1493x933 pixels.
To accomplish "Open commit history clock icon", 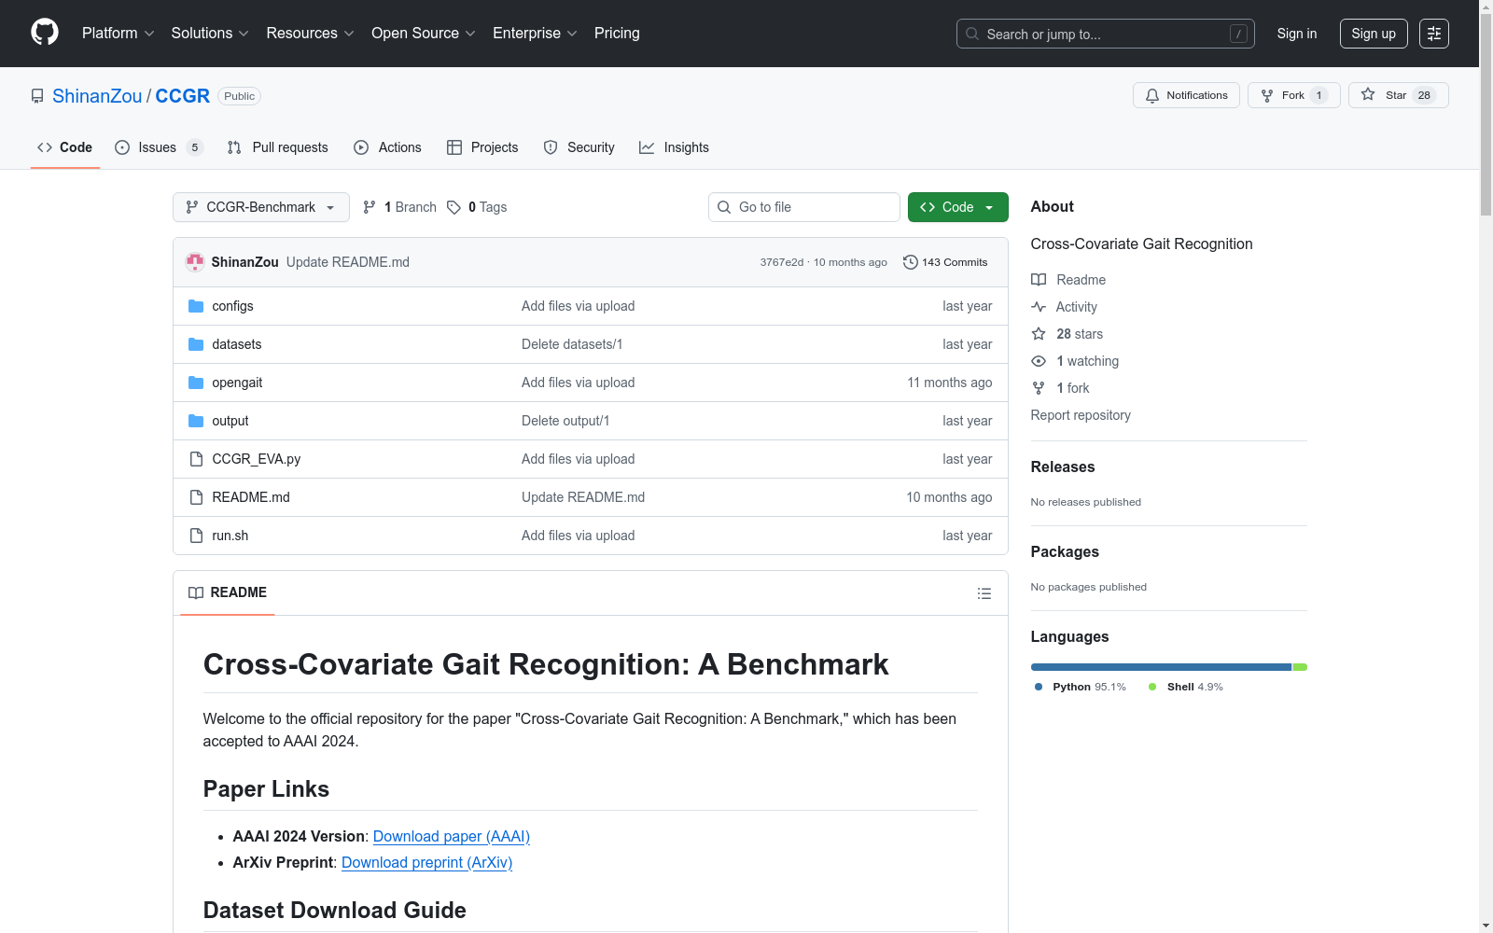I will coord(911,262).
